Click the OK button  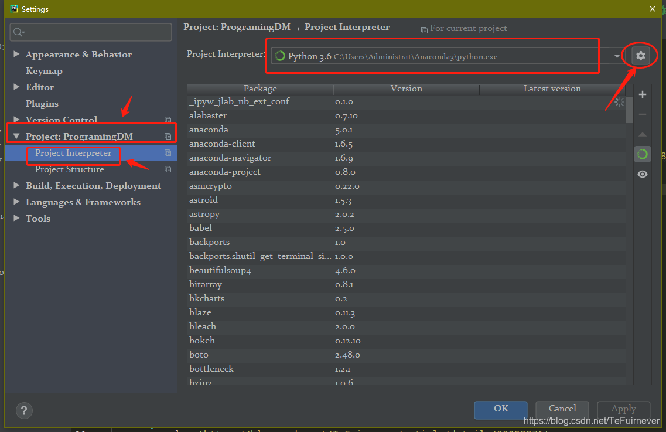coord(501,409)
